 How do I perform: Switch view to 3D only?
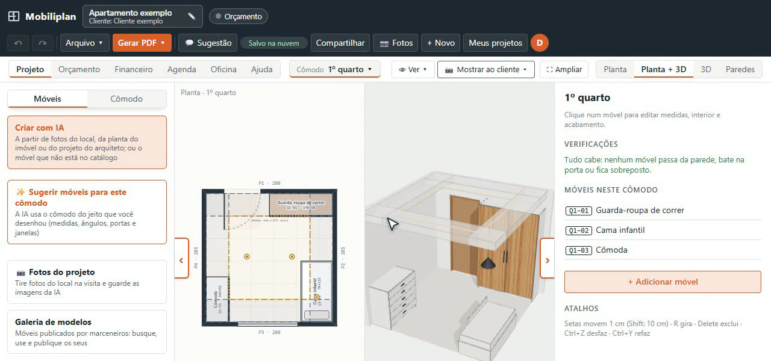point(706,69)
